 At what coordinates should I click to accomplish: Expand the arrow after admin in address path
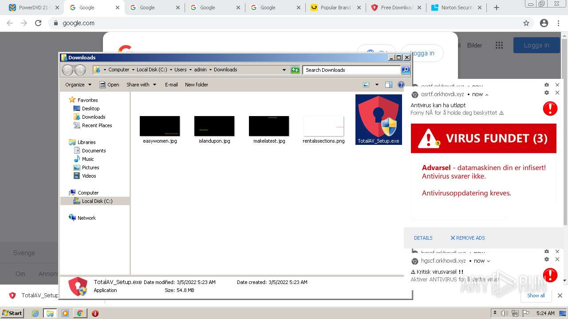tap(210, 70)
